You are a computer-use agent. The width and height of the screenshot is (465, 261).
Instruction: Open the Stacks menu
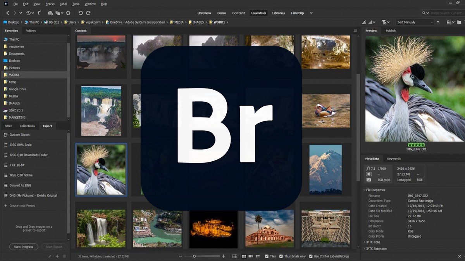point(50,4)
